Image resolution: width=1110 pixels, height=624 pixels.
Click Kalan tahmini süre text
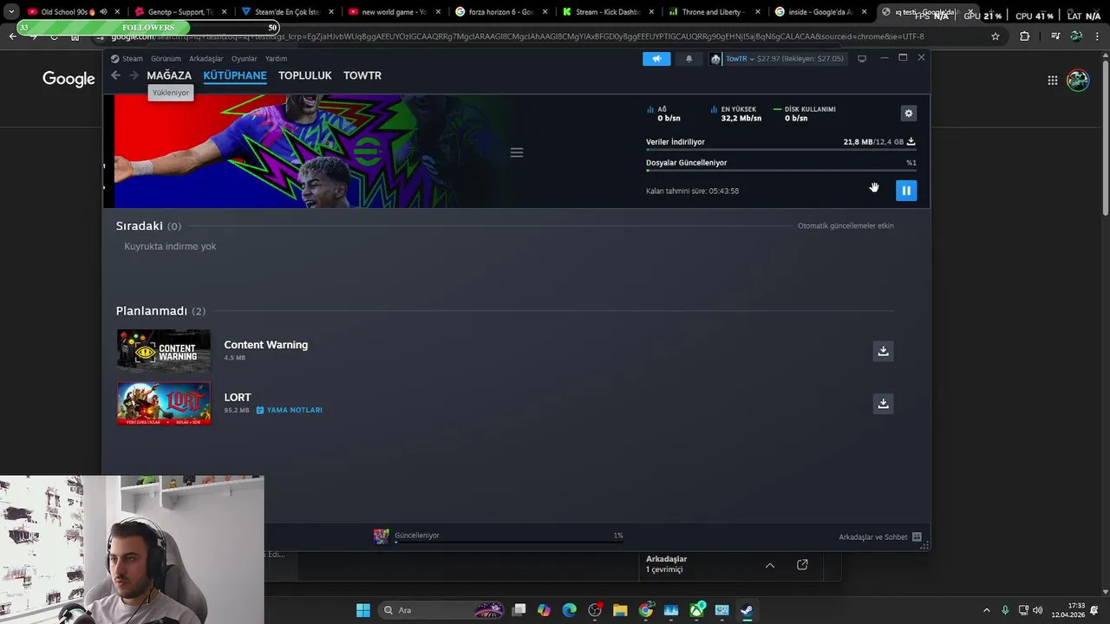coord(692,191)
